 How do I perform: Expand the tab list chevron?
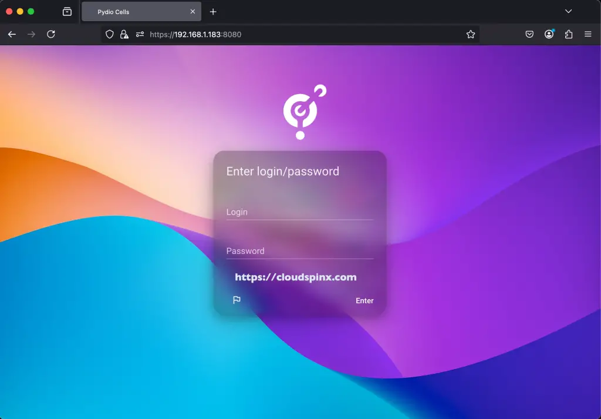pos(568,11)
